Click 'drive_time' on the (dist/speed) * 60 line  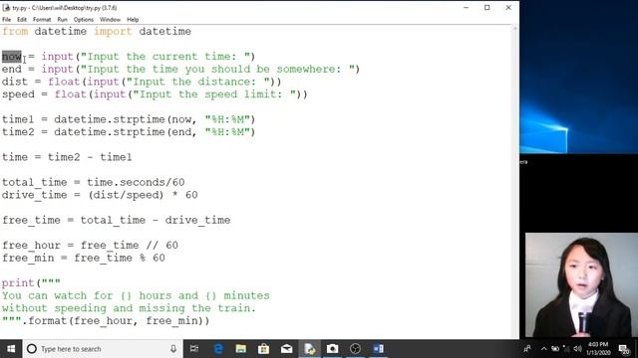[34, 195]
